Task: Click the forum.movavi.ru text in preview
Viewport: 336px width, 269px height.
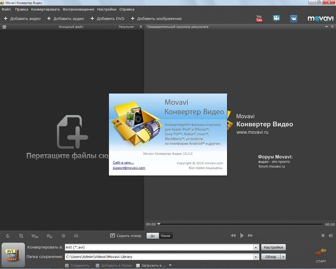Action: click(271, 166)
